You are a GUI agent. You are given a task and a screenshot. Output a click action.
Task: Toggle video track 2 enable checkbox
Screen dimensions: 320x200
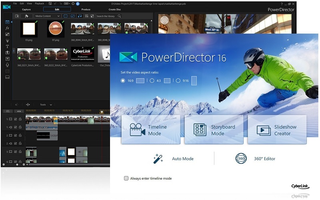coord(16,135)
